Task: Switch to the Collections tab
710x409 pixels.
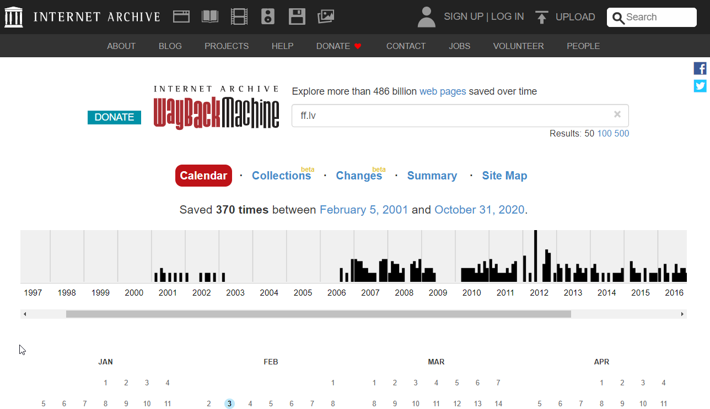Action: 281,176
